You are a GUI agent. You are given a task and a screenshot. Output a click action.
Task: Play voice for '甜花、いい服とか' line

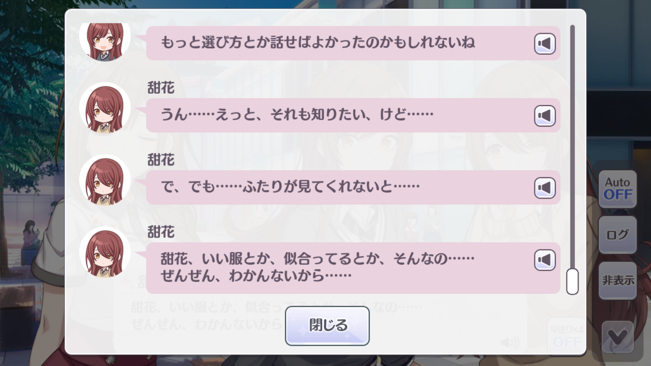point(545,260)
